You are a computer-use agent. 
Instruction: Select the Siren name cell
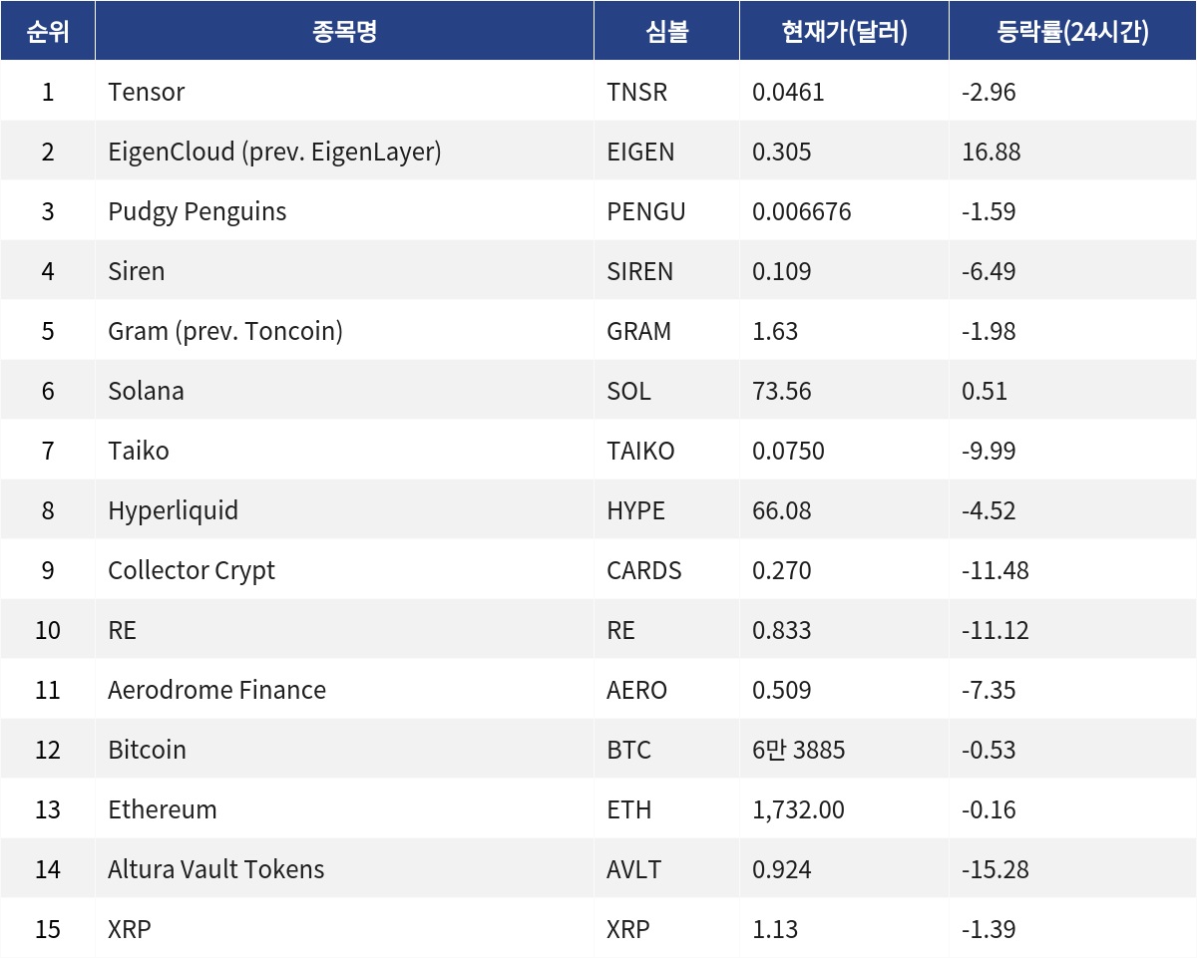344,271
